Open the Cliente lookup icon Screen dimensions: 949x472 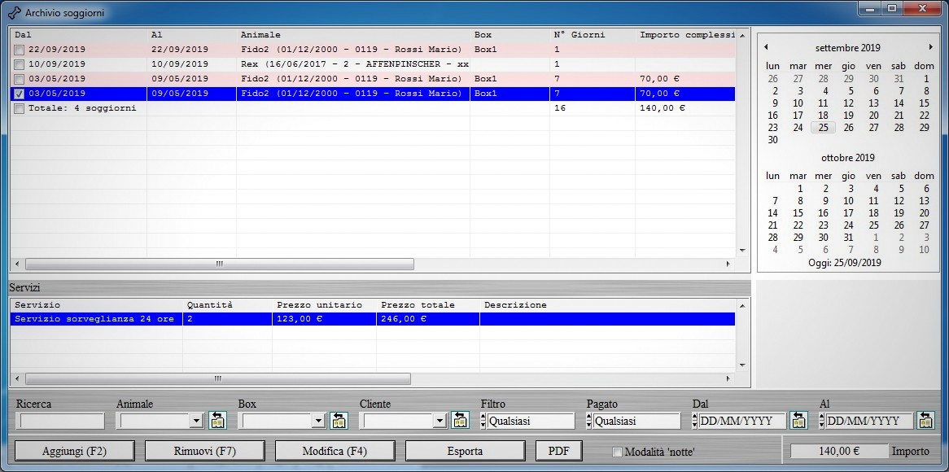tap(460, 421)
